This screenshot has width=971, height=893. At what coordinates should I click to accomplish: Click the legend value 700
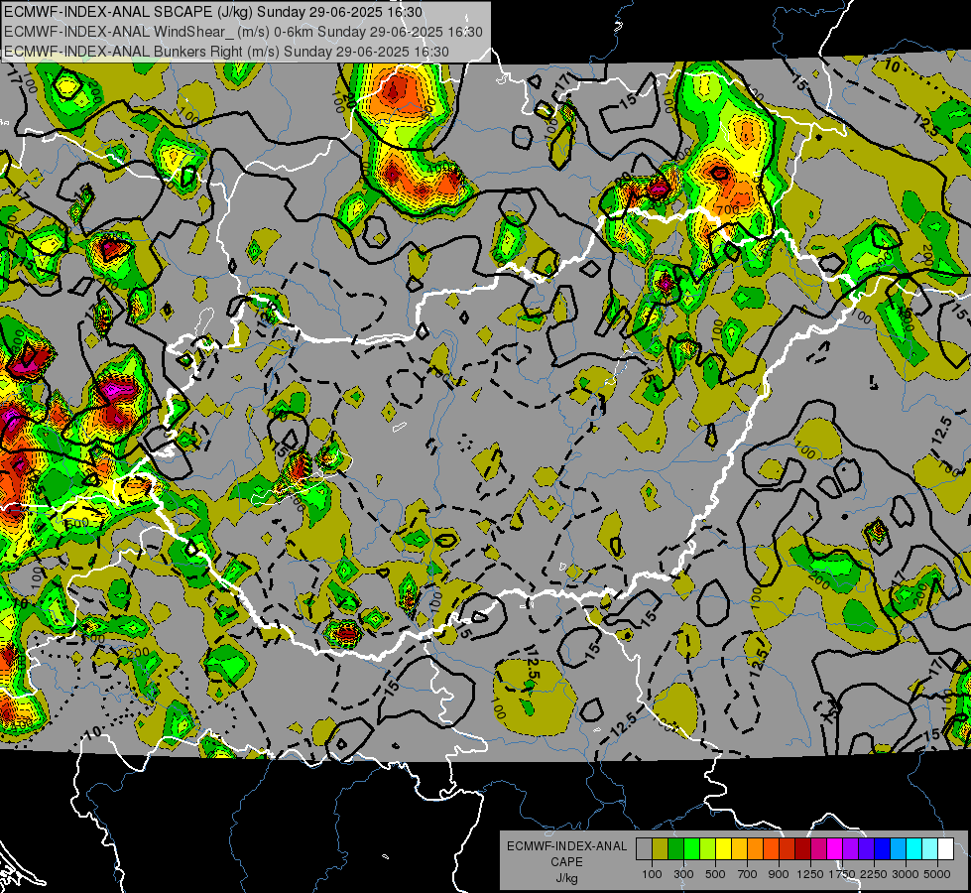point(748,874)
